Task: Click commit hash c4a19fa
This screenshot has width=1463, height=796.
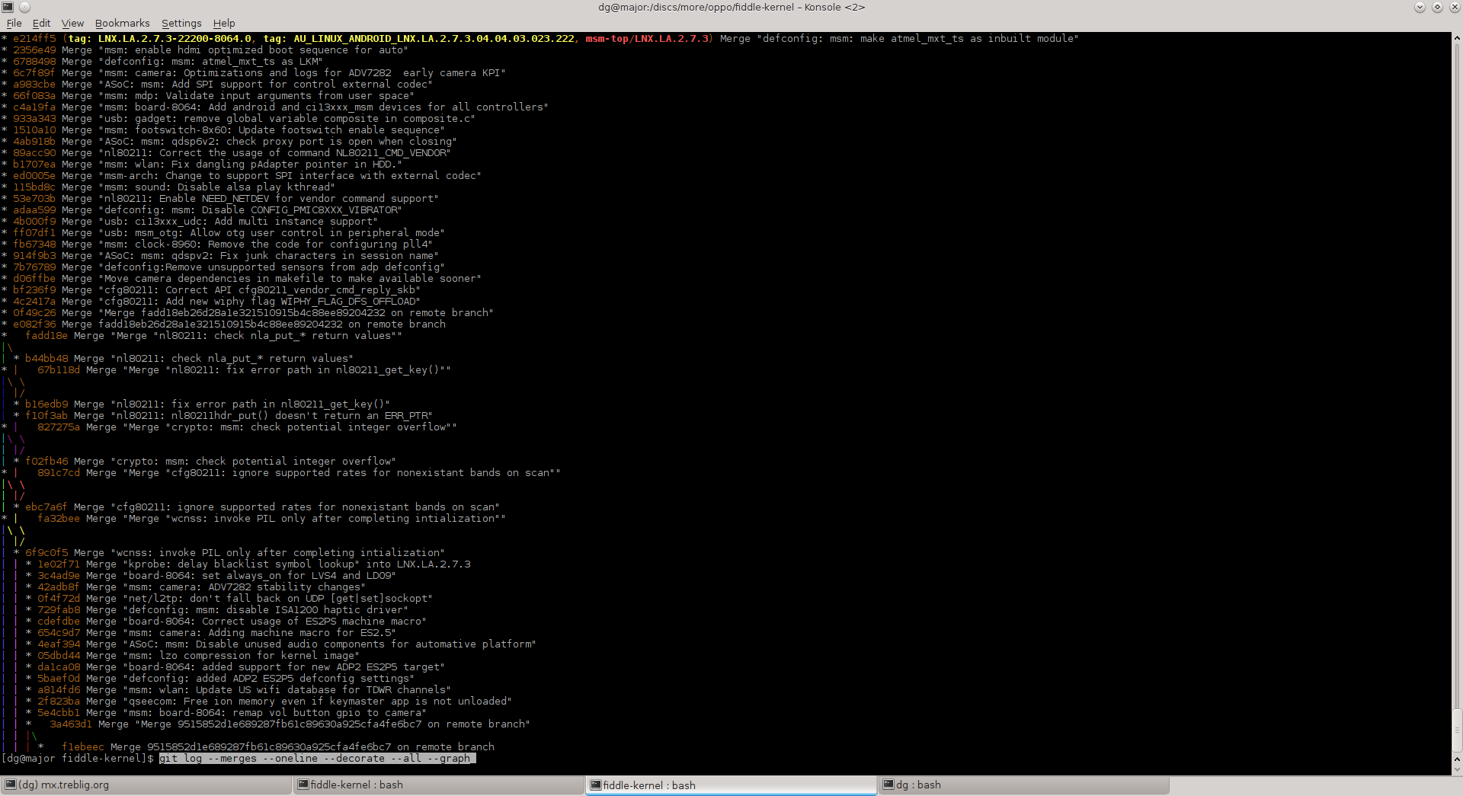Action: (34, 107)
